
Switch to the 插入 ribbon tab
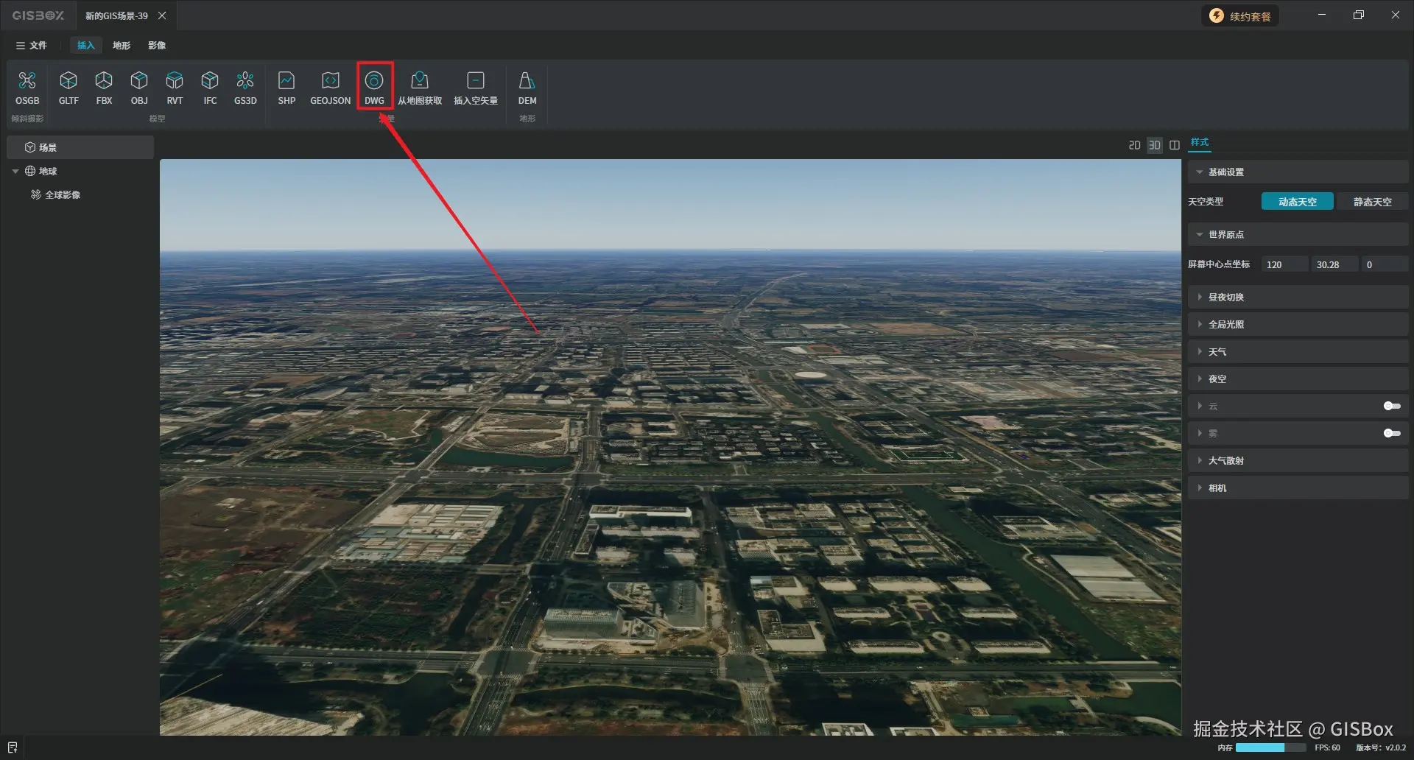click(86, 46)
